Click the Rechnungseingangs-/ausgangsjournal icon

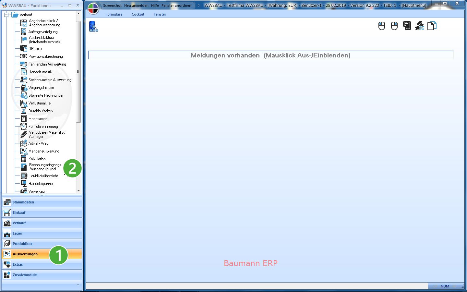tap(24, 167)
